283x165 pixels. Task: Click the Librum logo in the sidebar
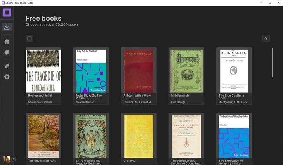pos(7,13)
